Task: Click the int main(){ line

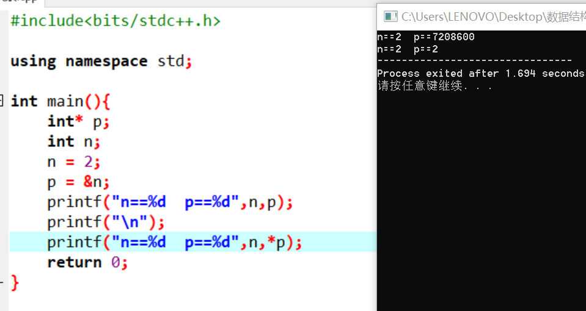Action: point(60,101)
